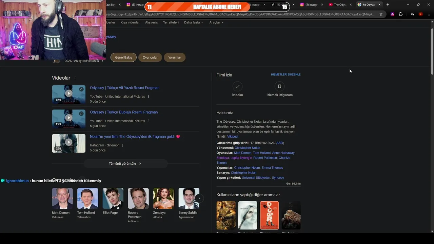Select the Yer siteleri search tab

171,22
